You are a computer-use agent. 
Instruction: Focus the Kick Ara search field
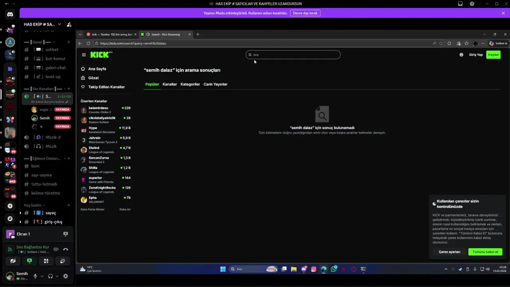click(293, 55)
